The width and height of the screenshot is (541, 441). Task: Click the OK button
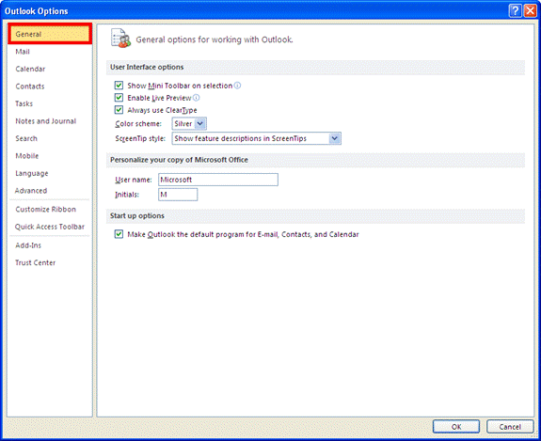[456, 427]
